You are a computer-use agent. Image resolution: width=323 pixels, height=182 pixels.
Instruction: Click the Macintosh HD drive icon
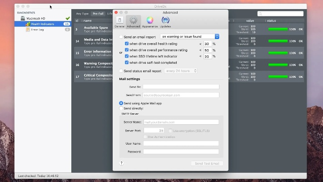pos(23,18)
